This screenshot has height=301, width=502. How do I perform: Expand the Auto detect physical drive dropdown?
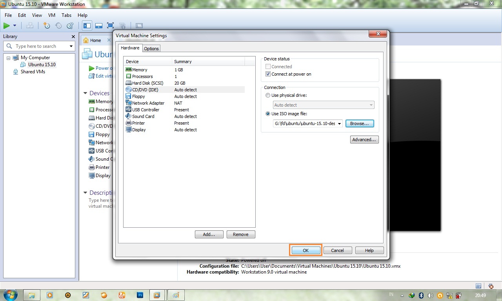click(371, 105)
